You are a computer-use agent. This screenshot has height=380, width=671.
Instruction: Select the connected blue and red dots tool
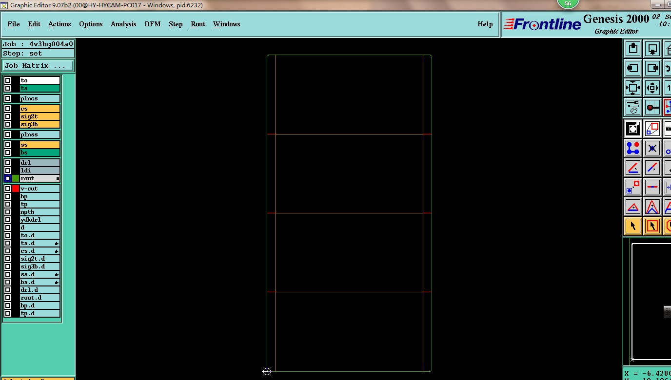click(633, 148)
